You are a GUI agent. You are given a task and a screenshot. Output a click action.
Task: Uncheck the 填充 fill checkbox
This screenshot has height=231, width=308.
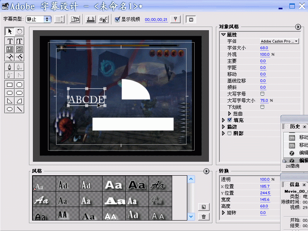[229, 120]
